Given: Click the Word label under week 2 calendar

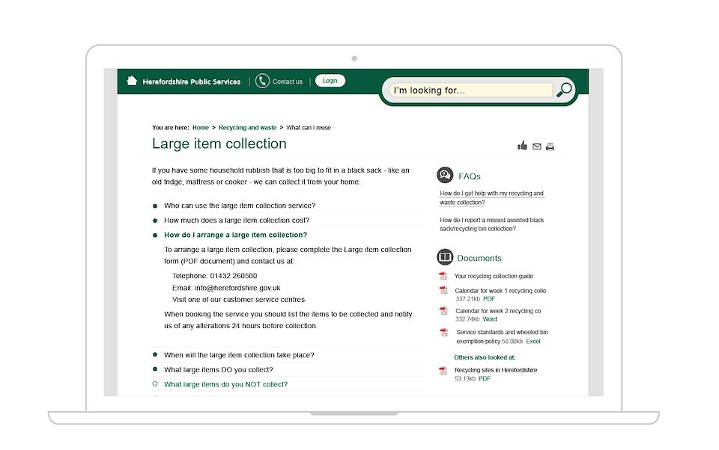Looking at the screenshot, I should tap(490, 319).
